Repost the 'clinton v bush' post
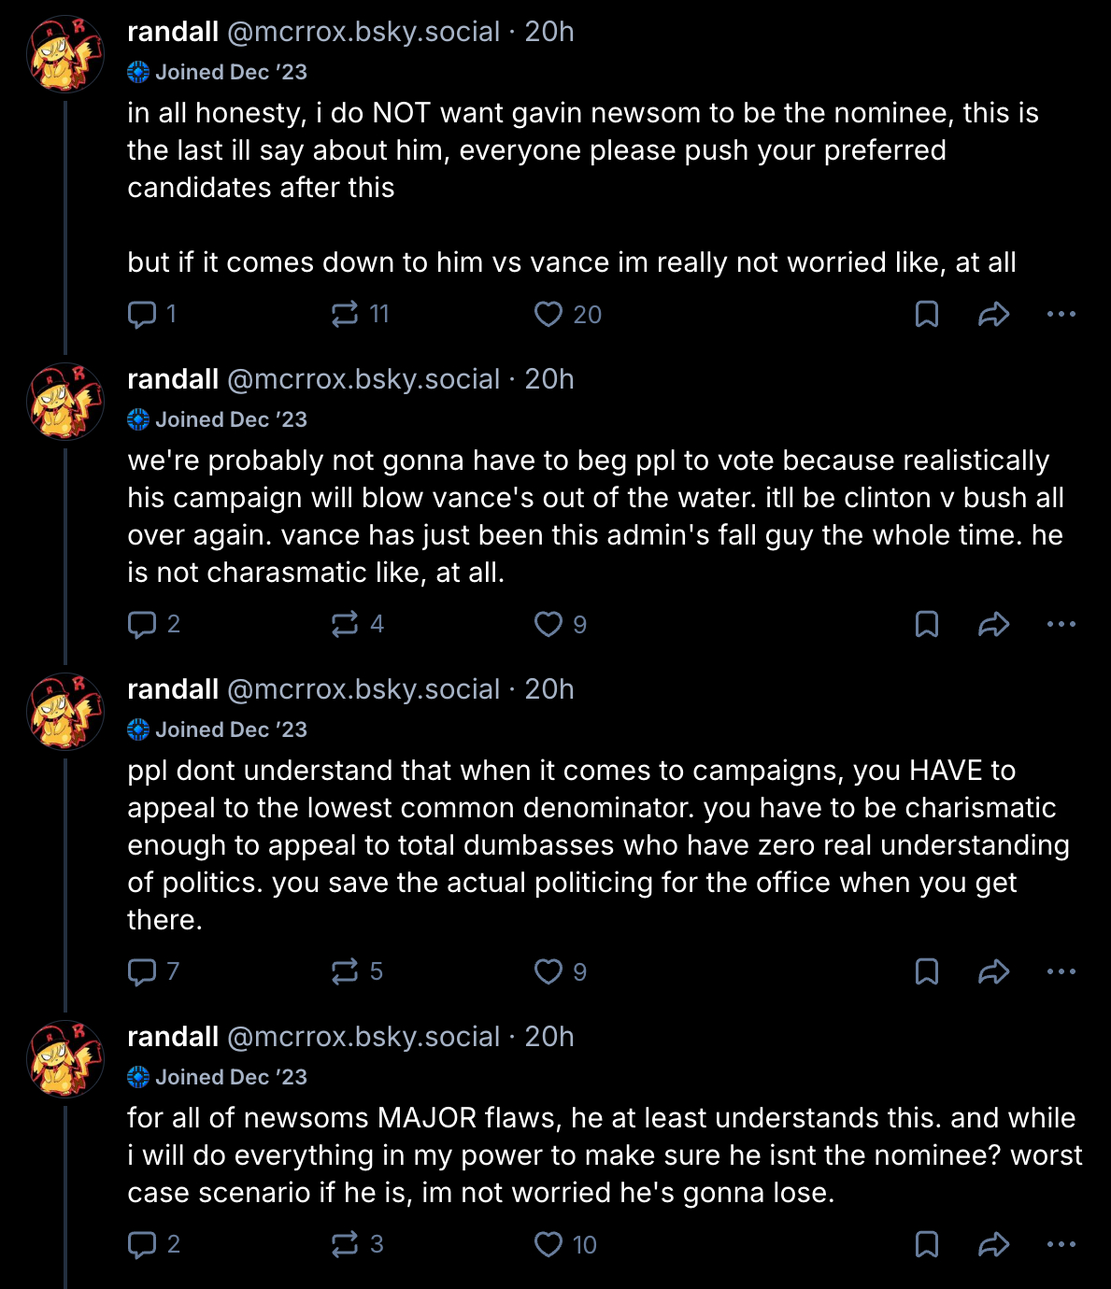 pyautogui.click(x=345, y=625)
